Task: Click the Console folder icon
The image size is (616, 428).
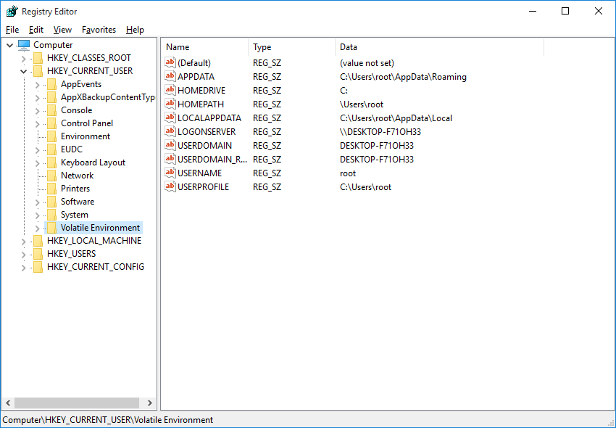Action: click(x=52, y=110)
